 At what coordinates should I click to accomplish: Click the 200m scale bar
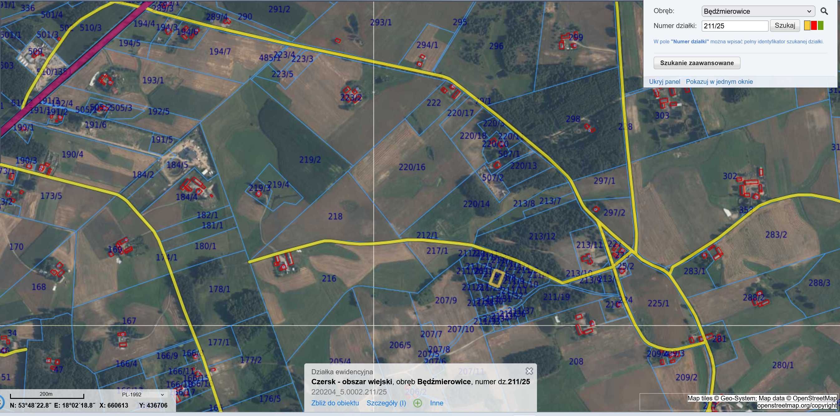[46, 395]
